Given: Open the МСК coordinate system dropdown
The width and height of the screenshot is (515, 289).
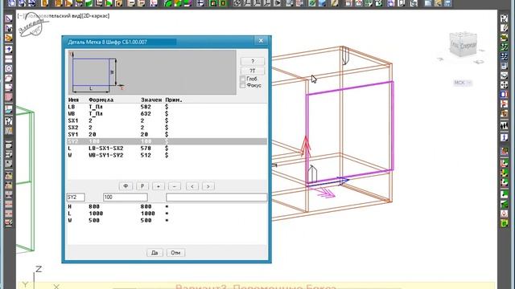Looking at the screenshot, I should pos(463,83).
